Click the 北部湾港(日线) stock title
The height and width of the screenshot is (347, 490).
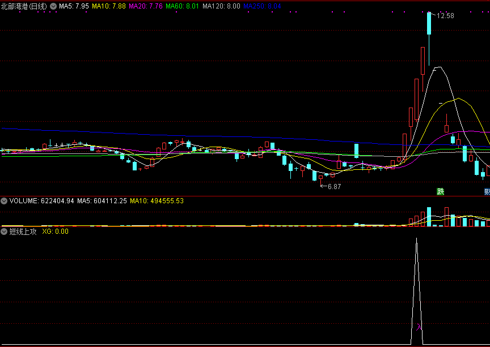tap(24, 6)
